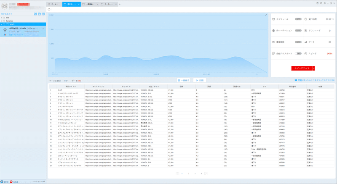Click the 実行時間 clock icon
This screenshot has width=337, height=184.
pyautogui.click(x=306, y=19)
